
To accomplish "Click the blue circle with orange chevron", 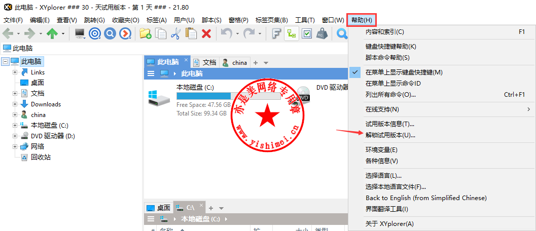I will tap(125, 33).
